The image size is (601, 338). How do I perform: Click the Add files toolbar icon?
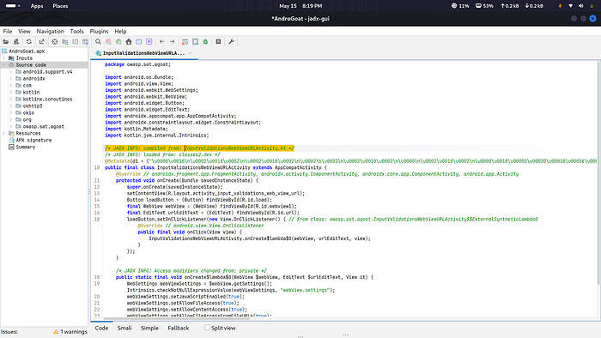[x=16, y=42]
